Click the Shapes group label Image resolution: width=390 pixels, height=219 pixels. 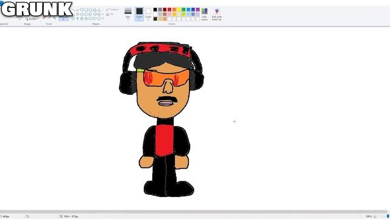tap(96, 24)
